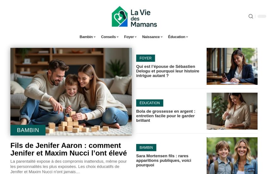The image size is (268, 174).
Task: Expand the Conseils dropdown chevron
Action: tap(118, 37)
